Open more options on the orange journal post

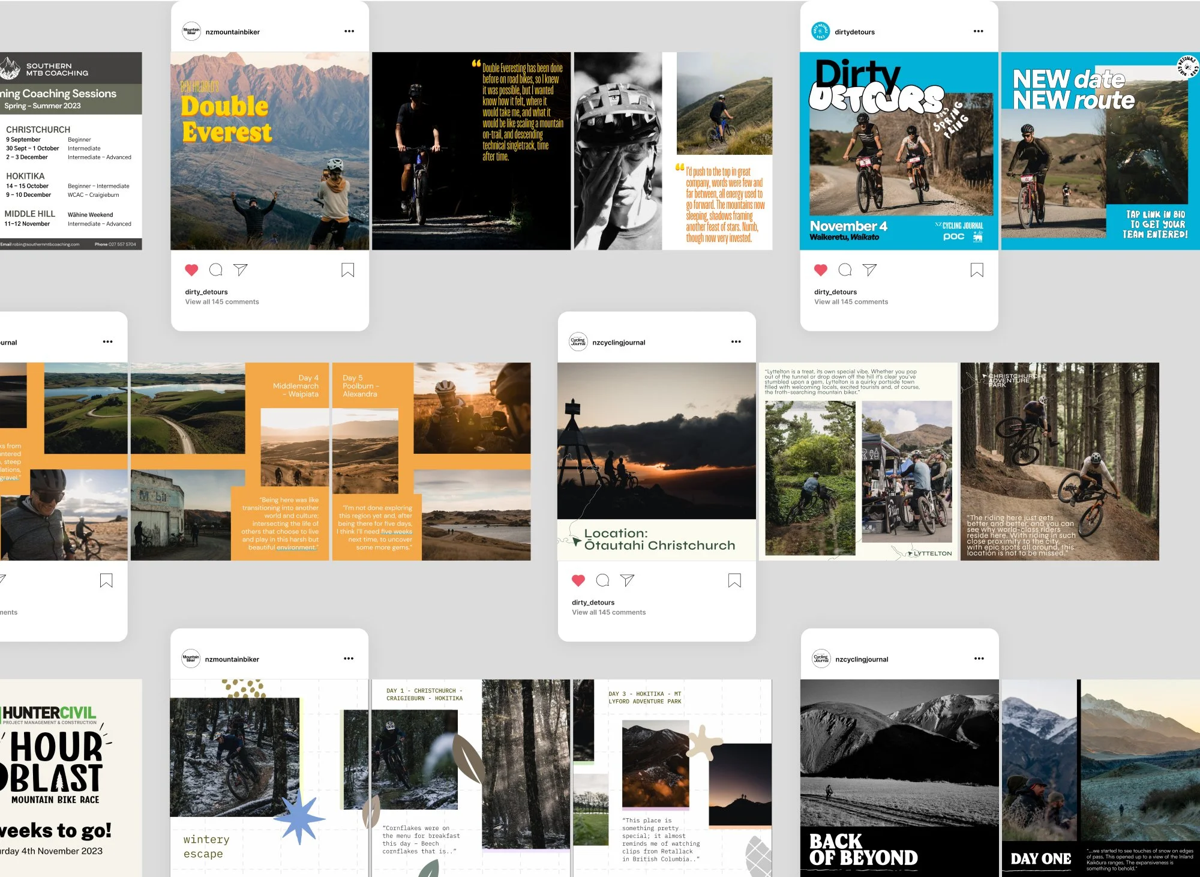pos(108,342)
